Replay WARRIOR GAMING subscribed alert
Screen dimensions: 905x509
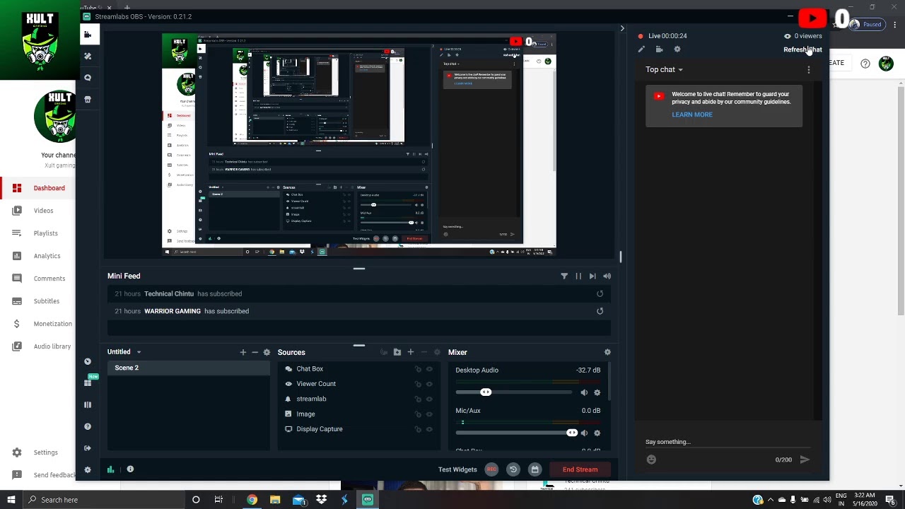coord(600,311)
